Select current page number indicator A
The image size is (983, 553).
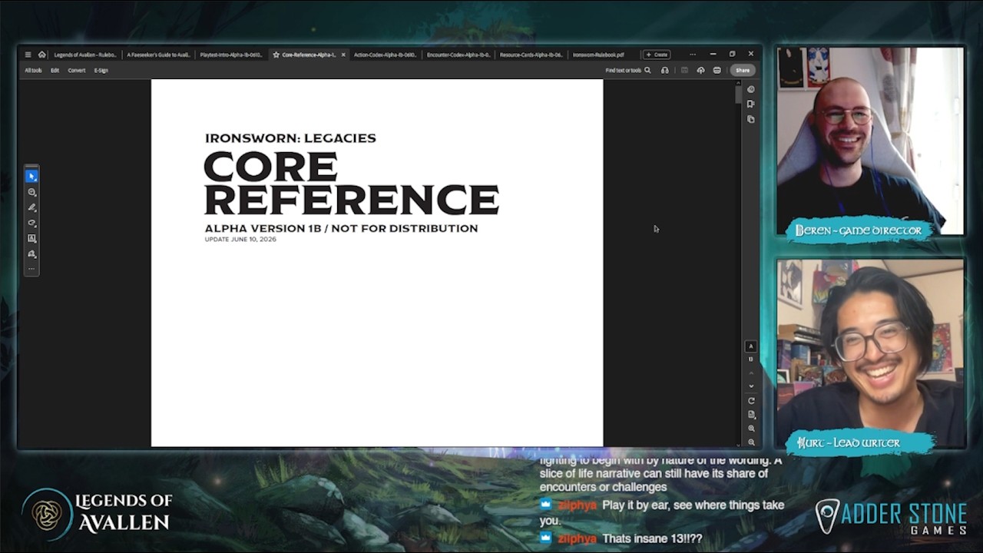pyautogui.click(x=751, y=346)
